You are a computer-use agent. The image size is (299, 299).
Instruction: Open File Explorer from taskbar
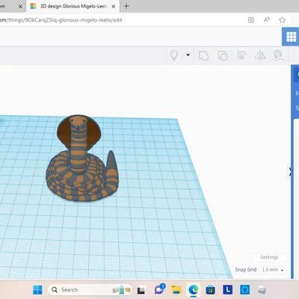click(x=176, y=290)
